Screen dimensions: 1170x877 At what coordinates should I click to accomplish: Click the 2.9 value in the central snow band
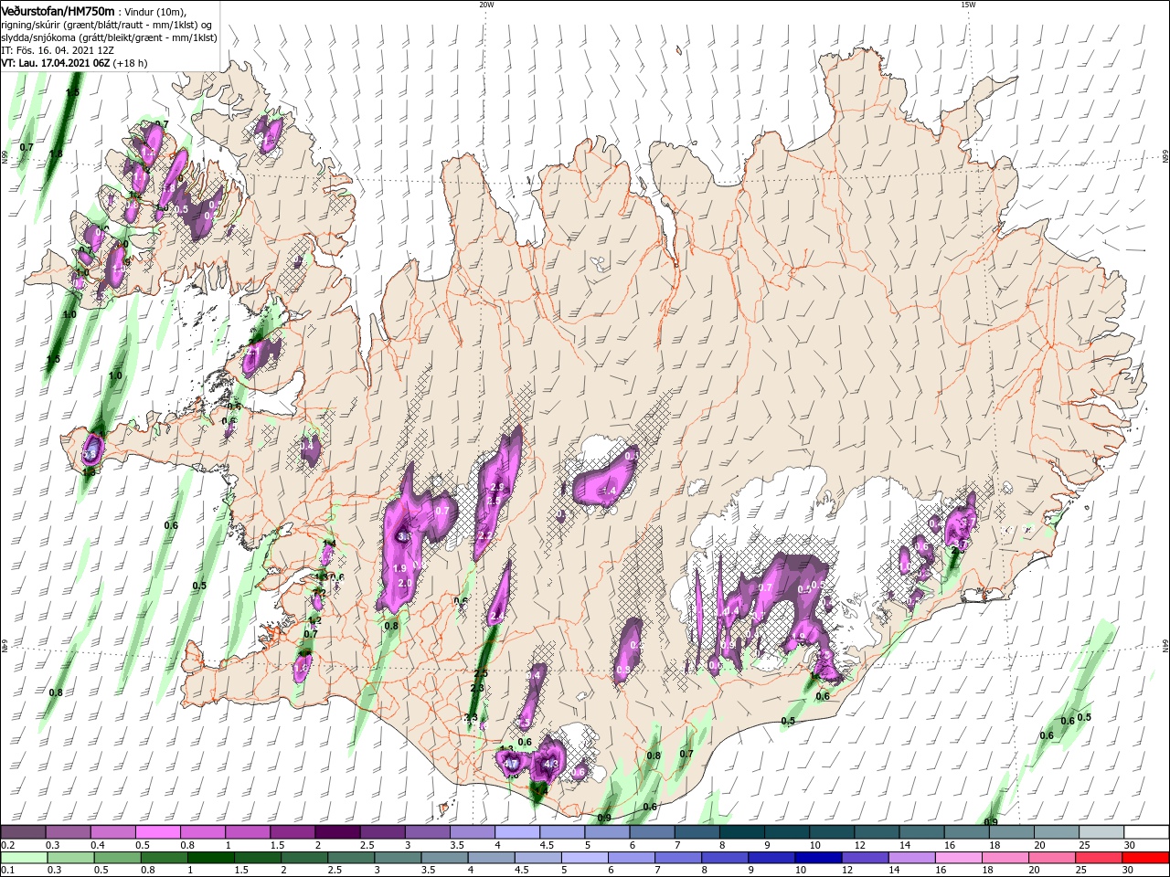point(497,487)
